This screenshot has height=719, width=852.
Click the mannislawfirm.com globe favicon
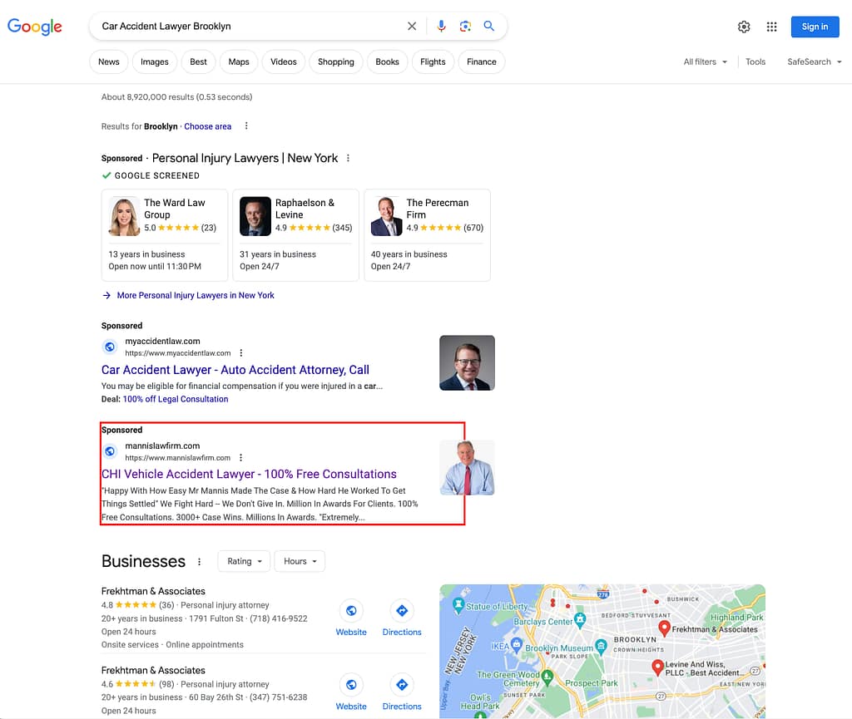click(110, 451)
